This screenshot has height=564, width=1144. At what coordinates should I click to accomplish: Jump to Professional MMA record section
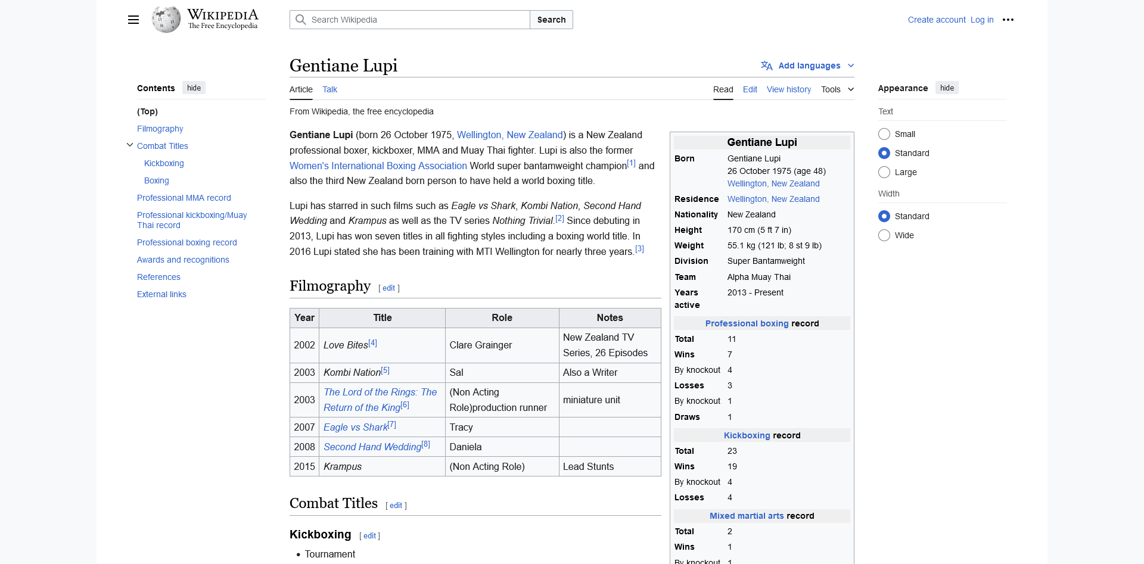click(184, 198)
